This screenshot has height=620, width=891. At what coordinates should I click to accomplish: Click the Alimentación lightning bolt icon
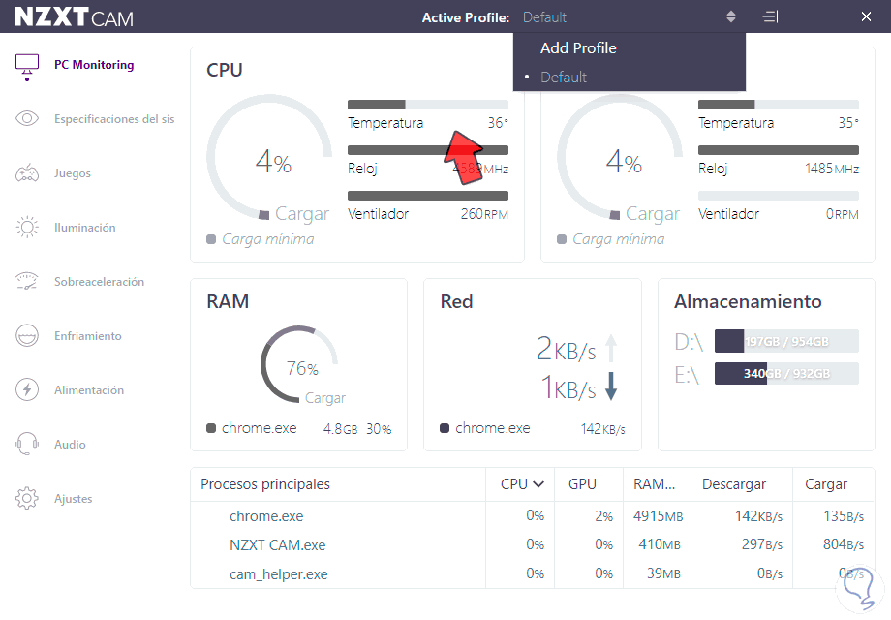pyautogui.click(x=27, y=389)
